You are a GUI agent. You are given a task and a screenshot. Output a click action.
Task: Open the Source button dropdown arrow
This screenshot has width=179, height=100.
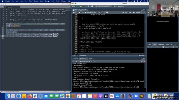click(141, 12)
